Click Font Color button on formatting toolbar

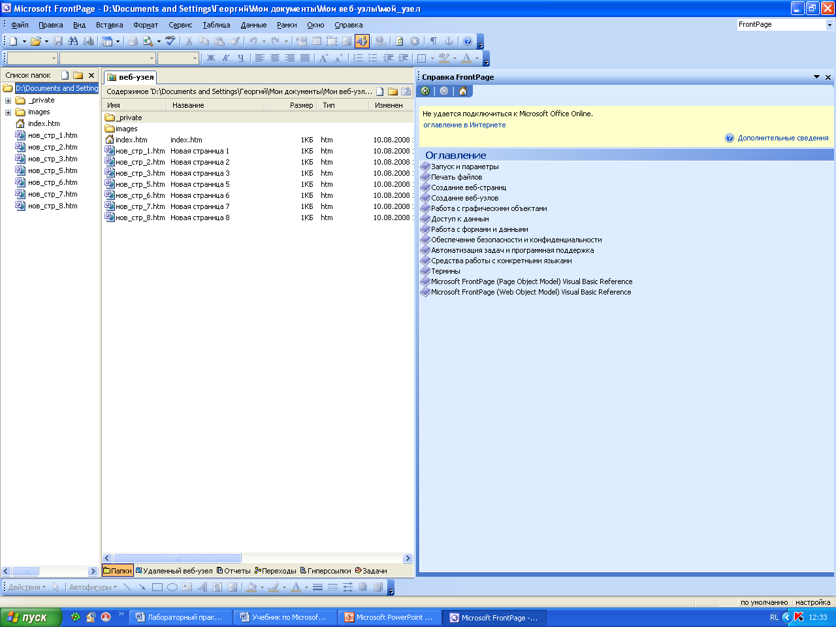[x=466, y=58]
